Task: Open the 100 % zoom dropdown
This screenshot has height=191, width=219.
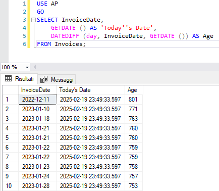Action: click(27, 67)
